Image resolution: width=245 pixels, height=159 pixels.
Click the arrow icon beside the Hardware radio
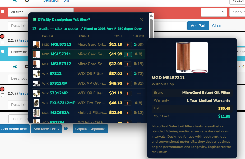tap(27, 66)
